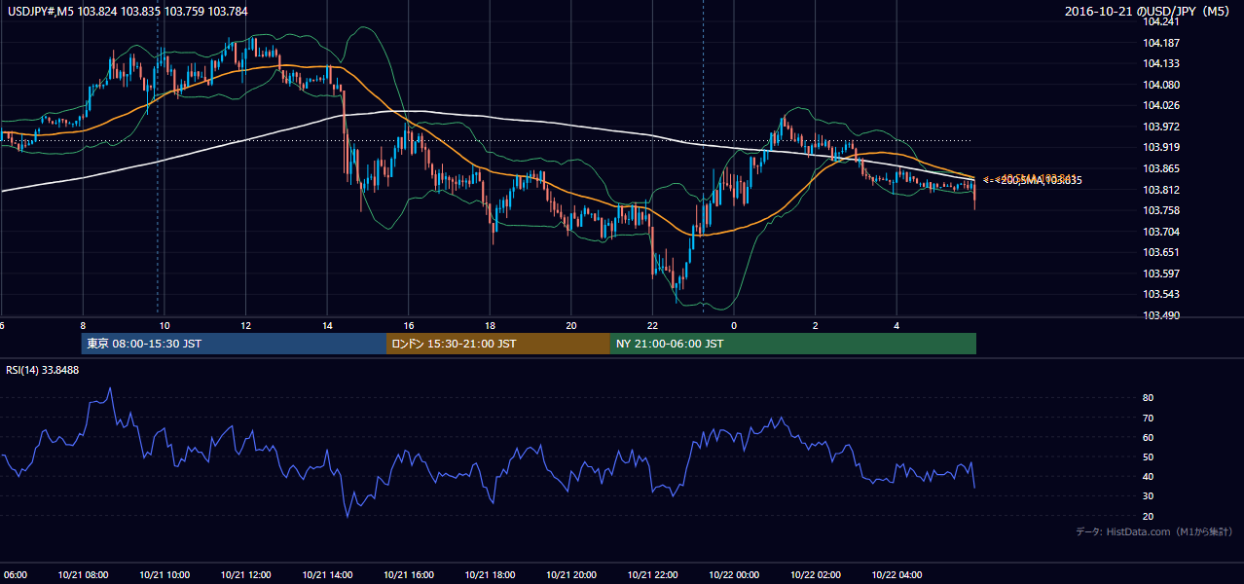Click the HistData.com data source credit

(1154, 531)
